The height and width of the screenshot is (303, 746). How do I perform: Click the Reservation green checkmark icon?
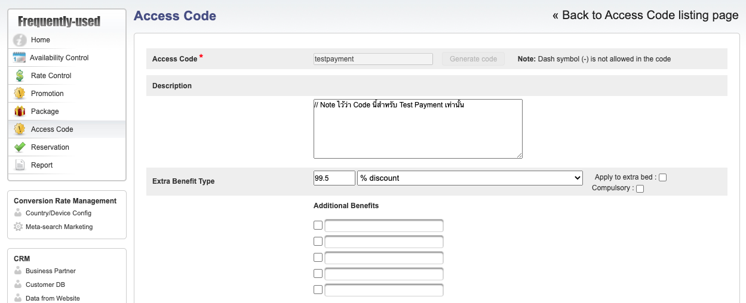(20, 147)
